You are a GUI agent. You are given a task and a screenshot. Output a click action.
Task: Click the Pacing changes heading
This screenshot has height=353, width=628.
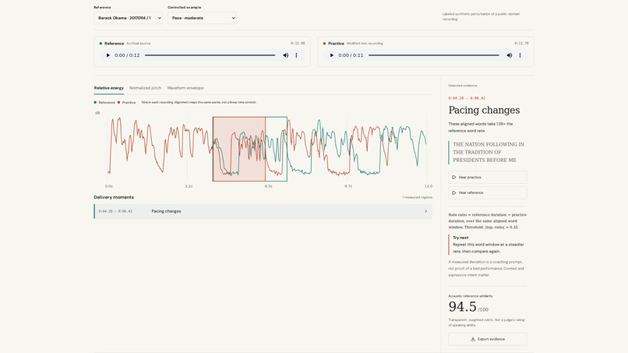coord(484,110)
